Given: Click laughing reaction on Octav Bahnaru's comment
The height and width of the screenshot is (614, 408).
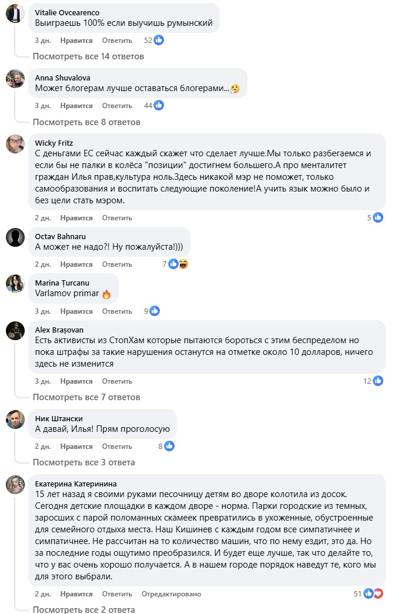Looking at the screenshot, I should click(x=183, y=264).
